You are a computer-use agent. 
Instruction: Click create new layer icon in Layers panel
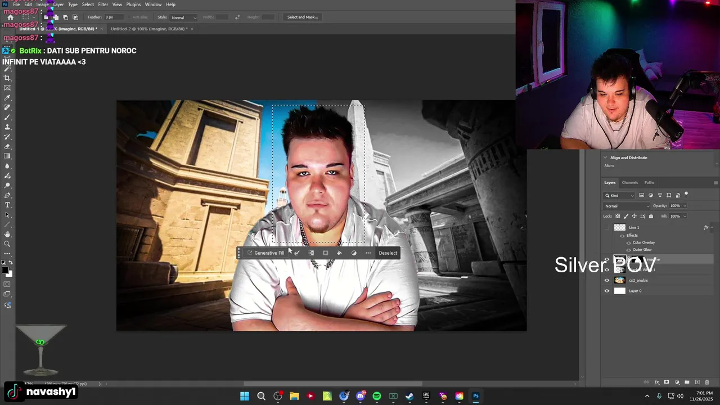[x=697, y=382]
